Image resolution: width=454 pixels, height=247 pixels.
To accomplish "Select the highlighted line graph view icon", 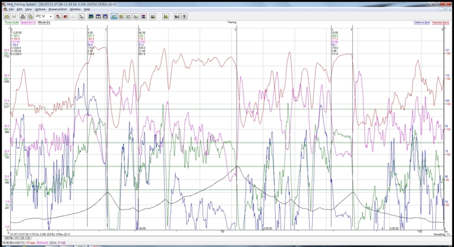I will (114, 16).
